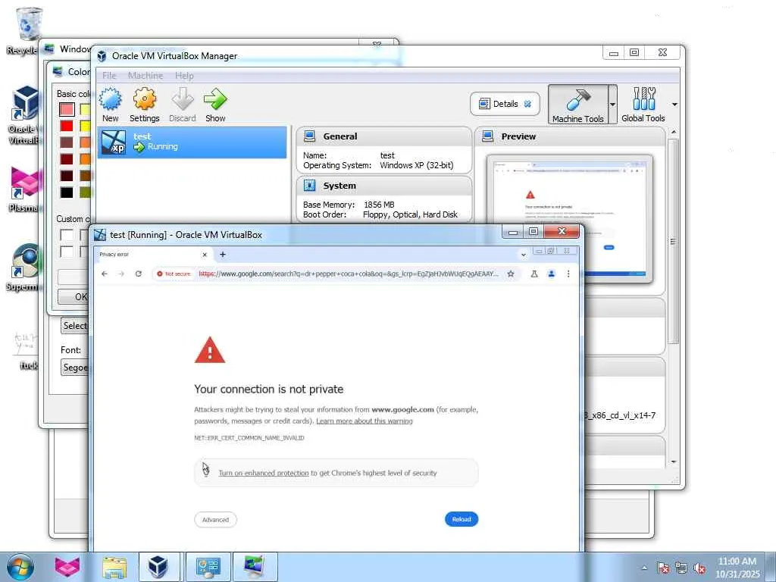Click the Windows Start button

tap(20, 567)
